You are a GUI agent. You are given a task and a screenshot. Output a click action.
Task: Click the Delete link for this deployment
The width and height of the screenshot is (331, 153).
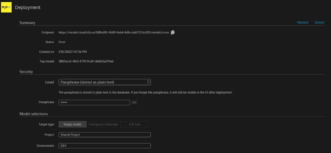319,22
